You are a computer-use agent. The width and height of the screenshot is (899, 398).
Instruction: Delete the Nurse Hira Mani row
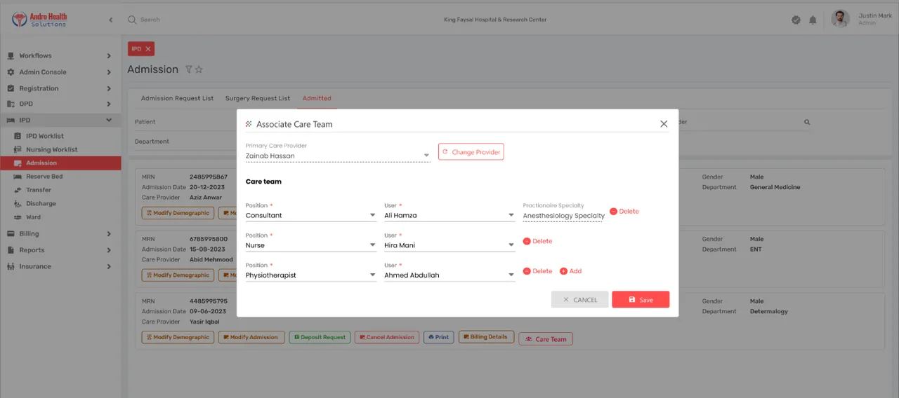coord(537,241)
